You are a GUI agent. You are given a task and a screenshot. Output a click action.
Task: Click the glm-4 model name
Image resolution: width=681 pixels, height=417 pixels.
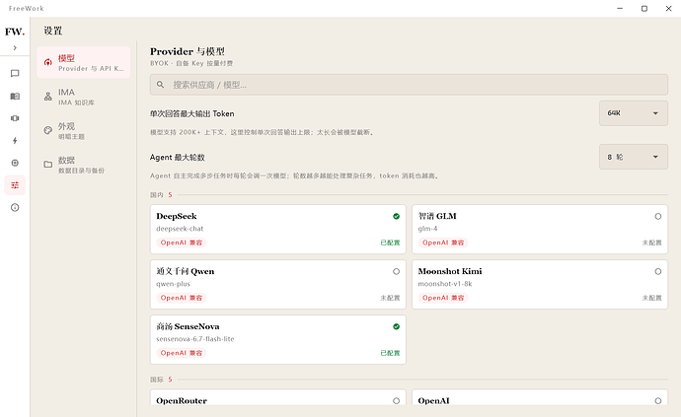tap(427, 229)
